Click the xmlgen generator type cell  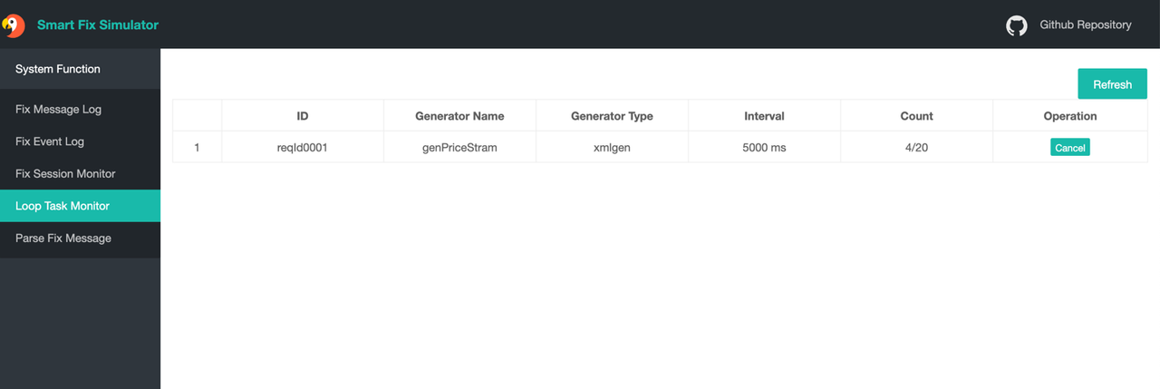click(x=612, y=148)
